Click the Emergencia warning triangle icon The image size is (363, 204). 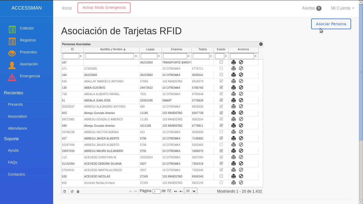tap(12, 77)
